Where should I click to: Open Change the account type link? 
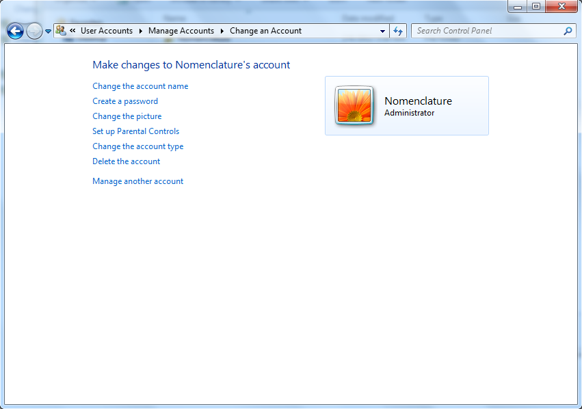pos(137,146)
